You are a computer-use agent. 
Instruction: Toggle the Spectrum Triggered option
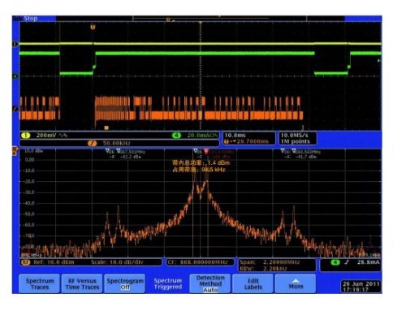point(168,283)
